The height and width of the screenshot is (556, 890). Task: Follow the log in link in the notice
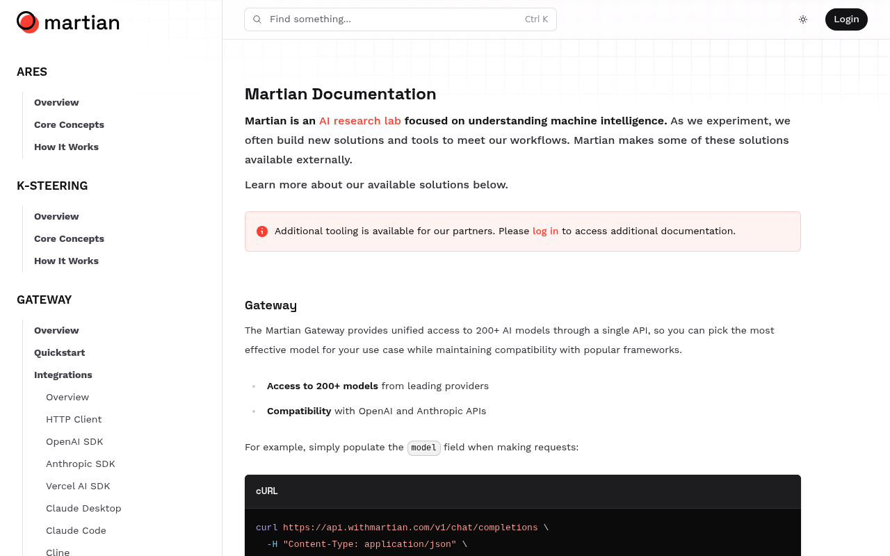point(545,231)
